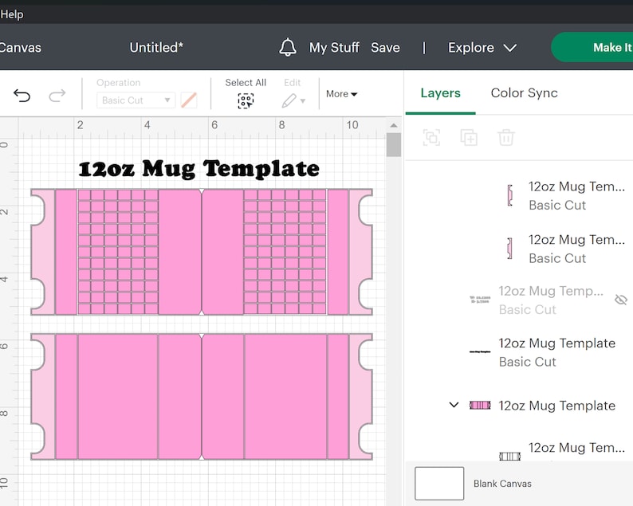This screenshot has width=633, height=506.
Task: Click the Select All icon
Action: point(246,101)
